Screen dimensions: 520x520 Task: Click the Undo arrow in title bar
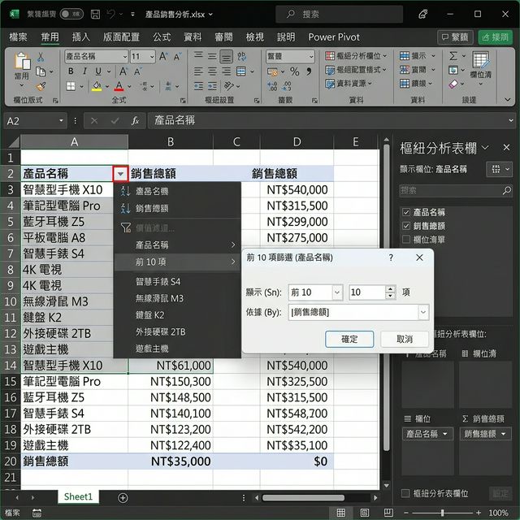click(x=111, y=14)
